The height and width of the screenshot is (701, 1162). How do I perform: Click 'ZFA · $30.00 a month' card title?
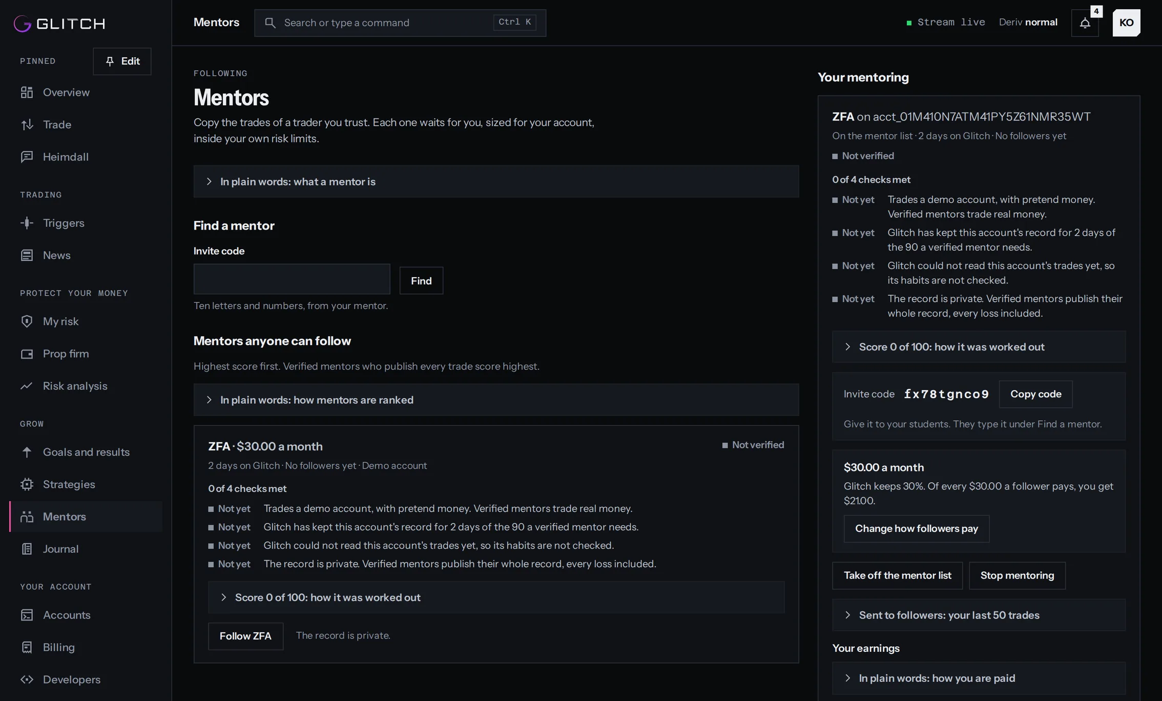265,446
